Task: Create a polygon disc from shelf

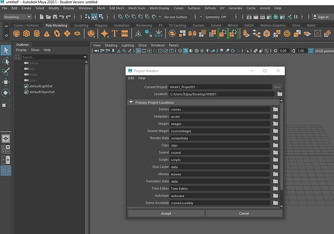Action: tap(77, 34)
